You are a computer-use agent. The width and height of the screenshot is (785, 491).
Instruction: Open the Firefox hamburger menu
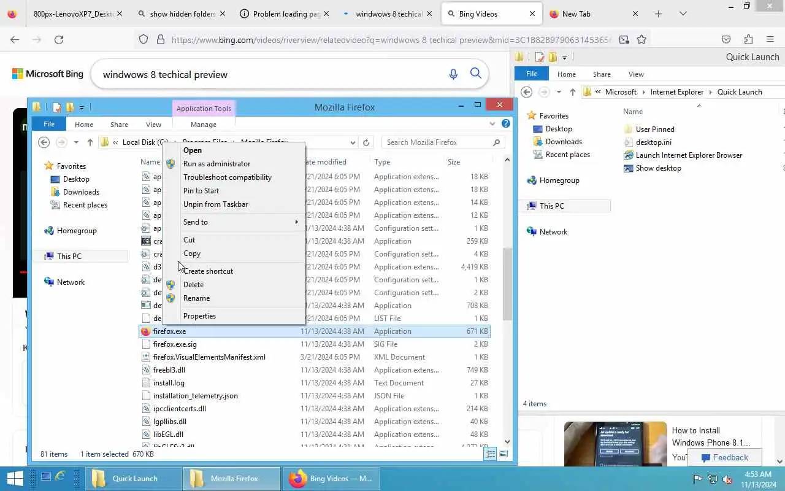770,39
